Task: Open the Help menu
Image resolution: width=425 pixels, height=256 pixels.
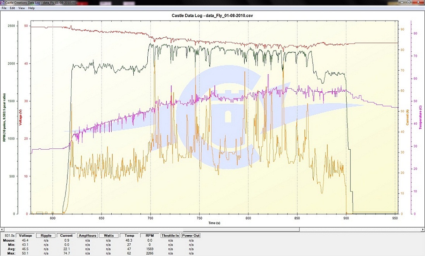Action: (31, 8)
